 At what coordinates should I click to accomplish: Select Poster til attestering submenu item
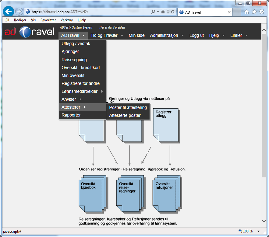click(x=128, y=107)
